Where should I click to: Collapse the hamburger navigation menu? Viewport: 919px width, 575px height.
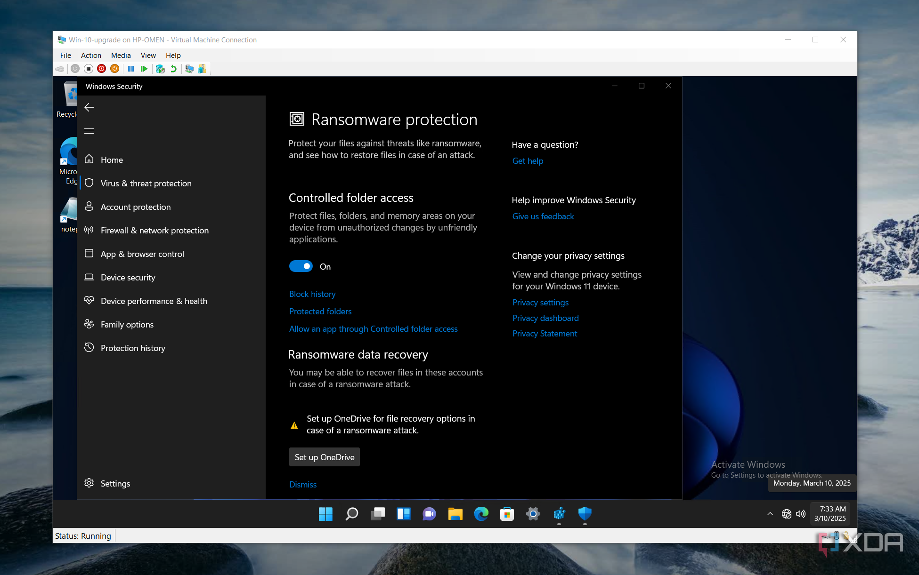pyautogui.click(x=89, y=131)
